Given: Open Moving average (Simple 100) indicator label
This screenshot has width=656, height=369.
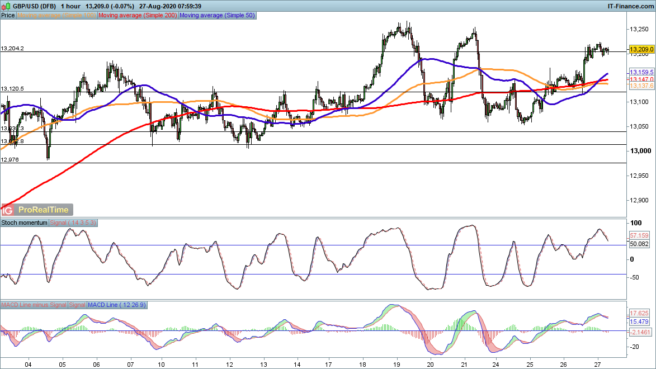Looking at the screenshot, I should 56,16.
